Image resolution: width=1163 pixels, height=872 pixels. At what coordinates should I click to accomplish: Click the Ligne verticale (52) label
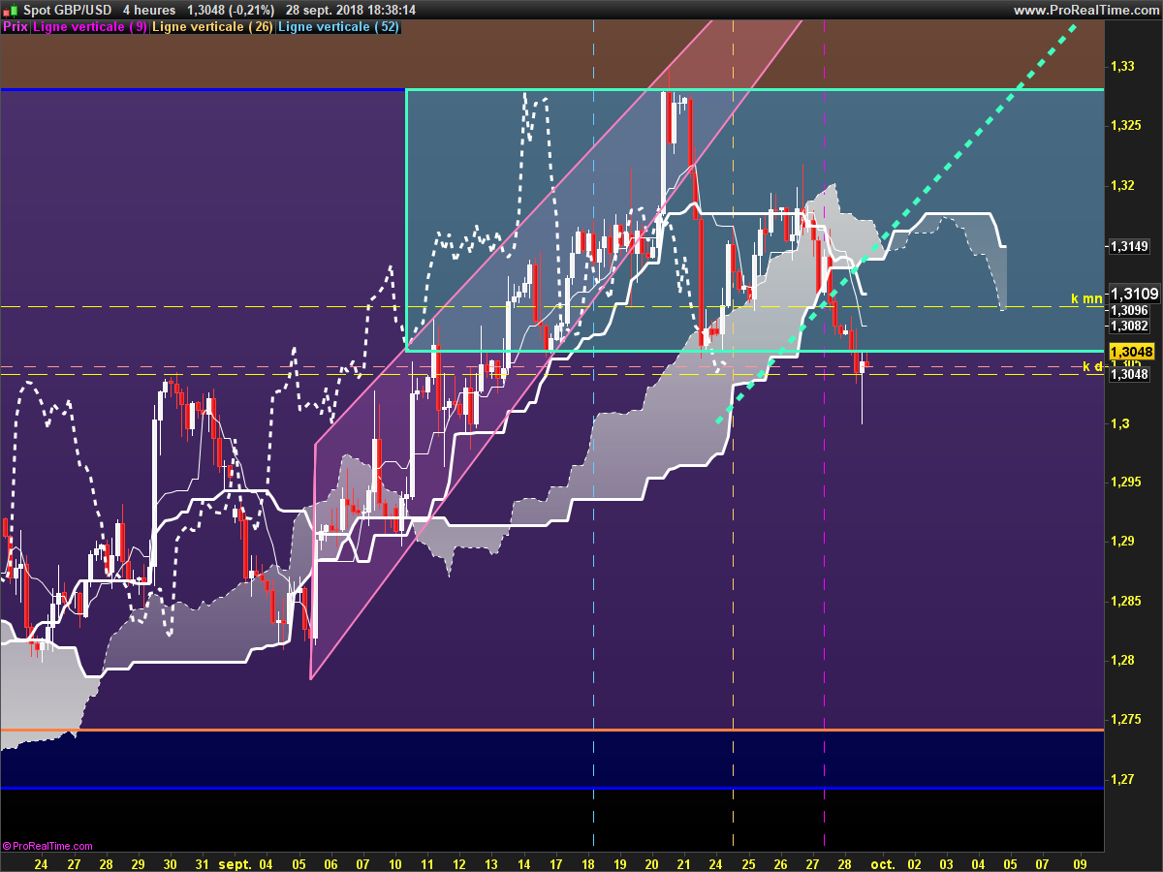[339, 27]
